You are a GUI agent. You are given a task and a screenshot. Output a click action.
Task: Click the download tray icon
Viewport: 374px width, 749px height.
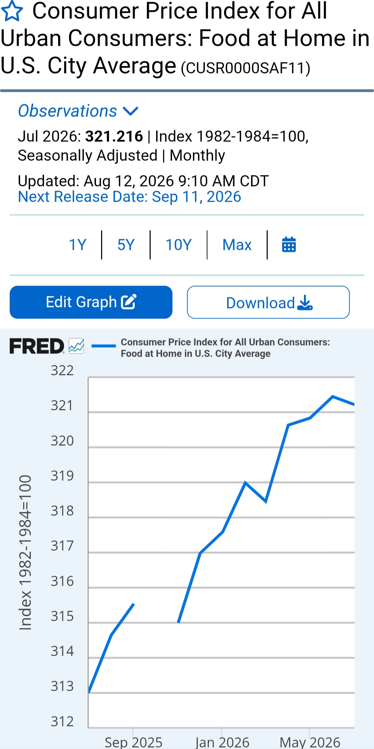(x=305, y=303)
